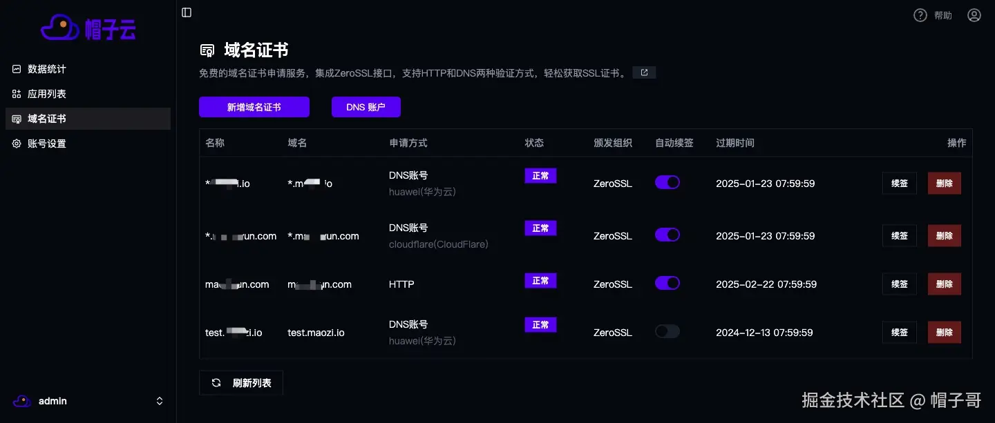The height and width of the screenshot is (423, 995).
Task: Open the DNS 账户 management page
Action: coord(366,107)
